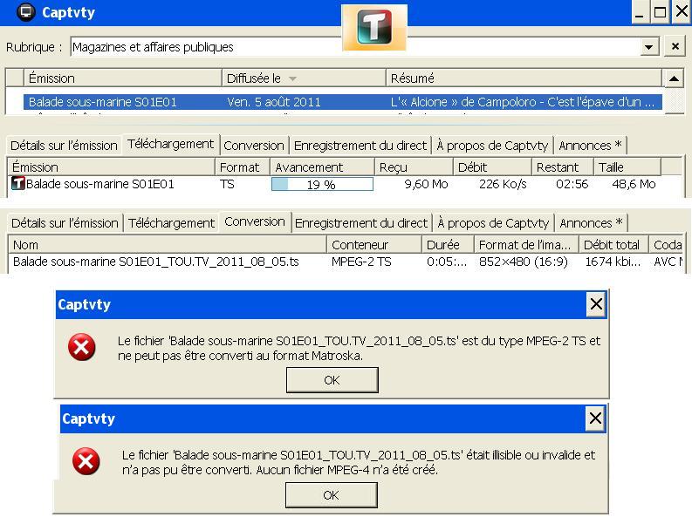Click the 19 % download progress bar
The width and height of the screenshot is (692, 517).
[322, 185]
